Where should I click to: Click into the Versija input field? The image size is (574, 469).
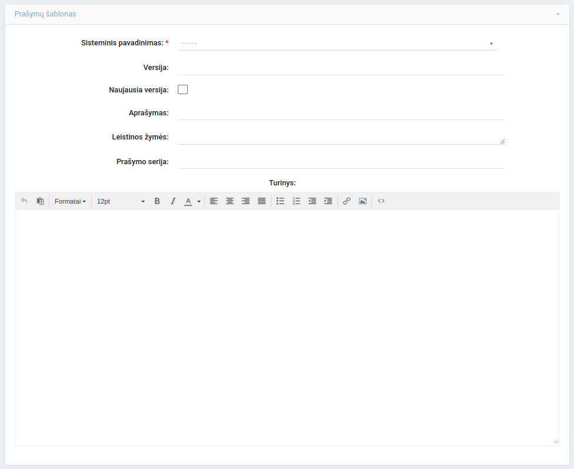pos(341,68)
